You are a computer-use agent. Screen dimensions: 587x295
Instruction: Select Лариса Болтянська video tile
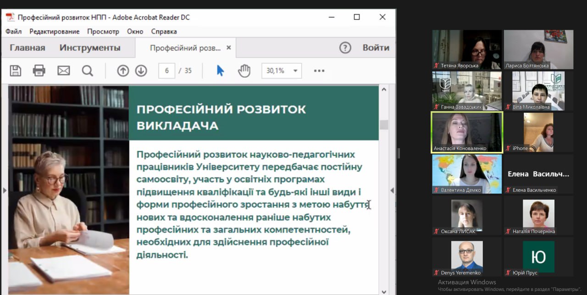tap(538, 50)
